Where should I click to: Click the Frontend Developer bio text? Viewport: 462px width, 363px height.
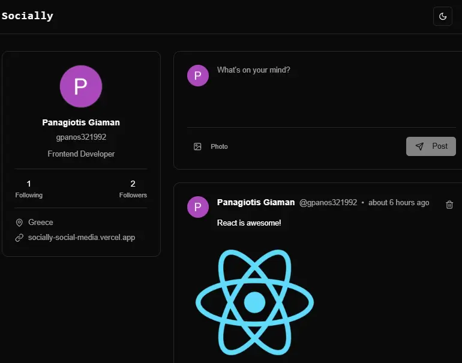[x=81, y=154]
